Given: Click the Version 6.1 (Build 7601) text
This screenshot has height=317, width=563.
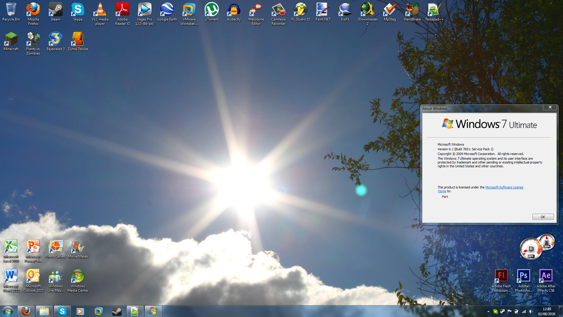Looking at the screenshot, I should (x=465, y=149).
